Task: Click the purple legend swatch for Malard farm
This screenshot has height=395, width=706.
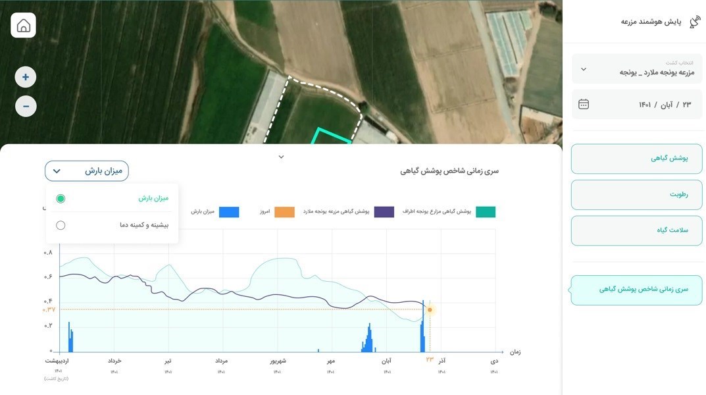Action: (384, 212)
